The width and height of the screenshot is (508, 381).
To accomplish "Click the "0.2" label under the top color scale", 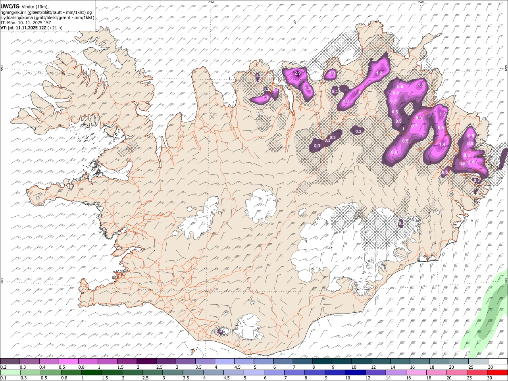I will 3,367.
